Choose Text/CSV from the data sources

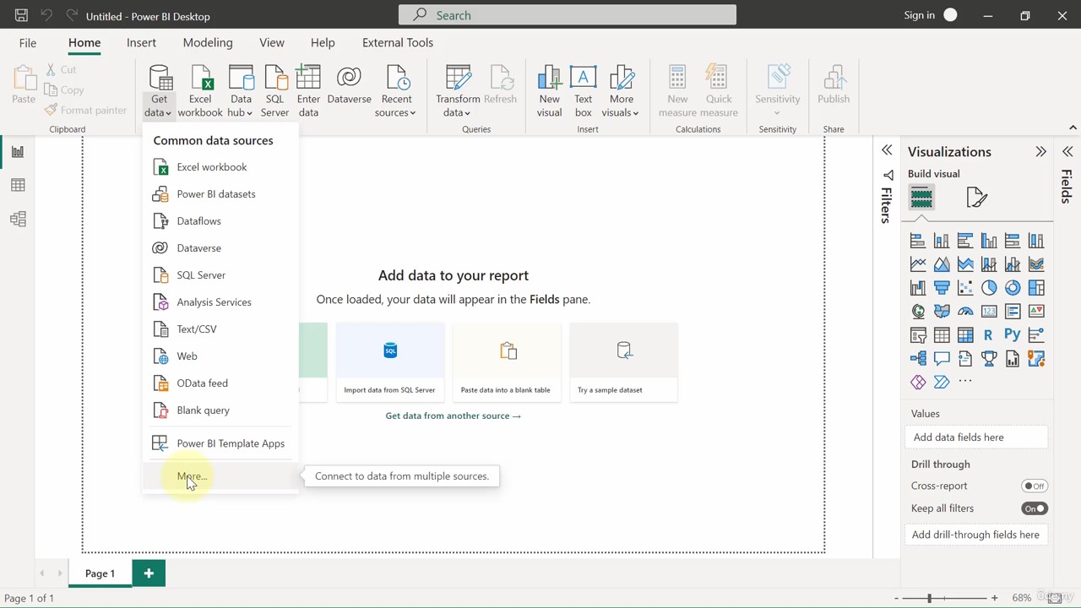pyautogui.click(x=220, y=329)
